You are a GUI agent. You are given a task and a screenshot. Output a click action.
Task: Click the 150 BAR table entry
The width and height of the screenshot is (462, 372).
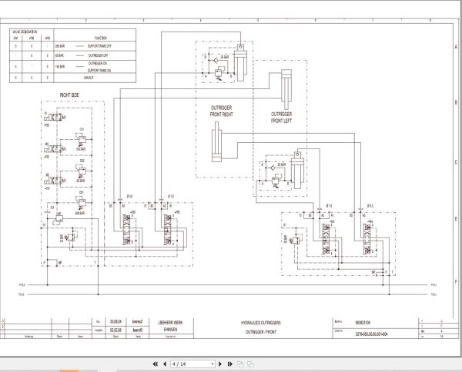click(x=60, y=67)
